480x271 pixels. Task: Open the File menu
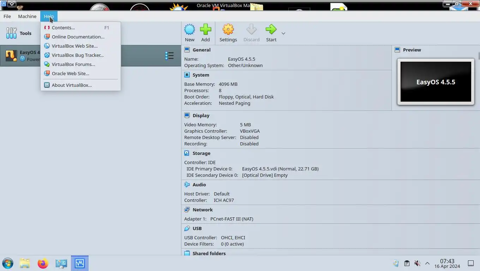(7, 16)
